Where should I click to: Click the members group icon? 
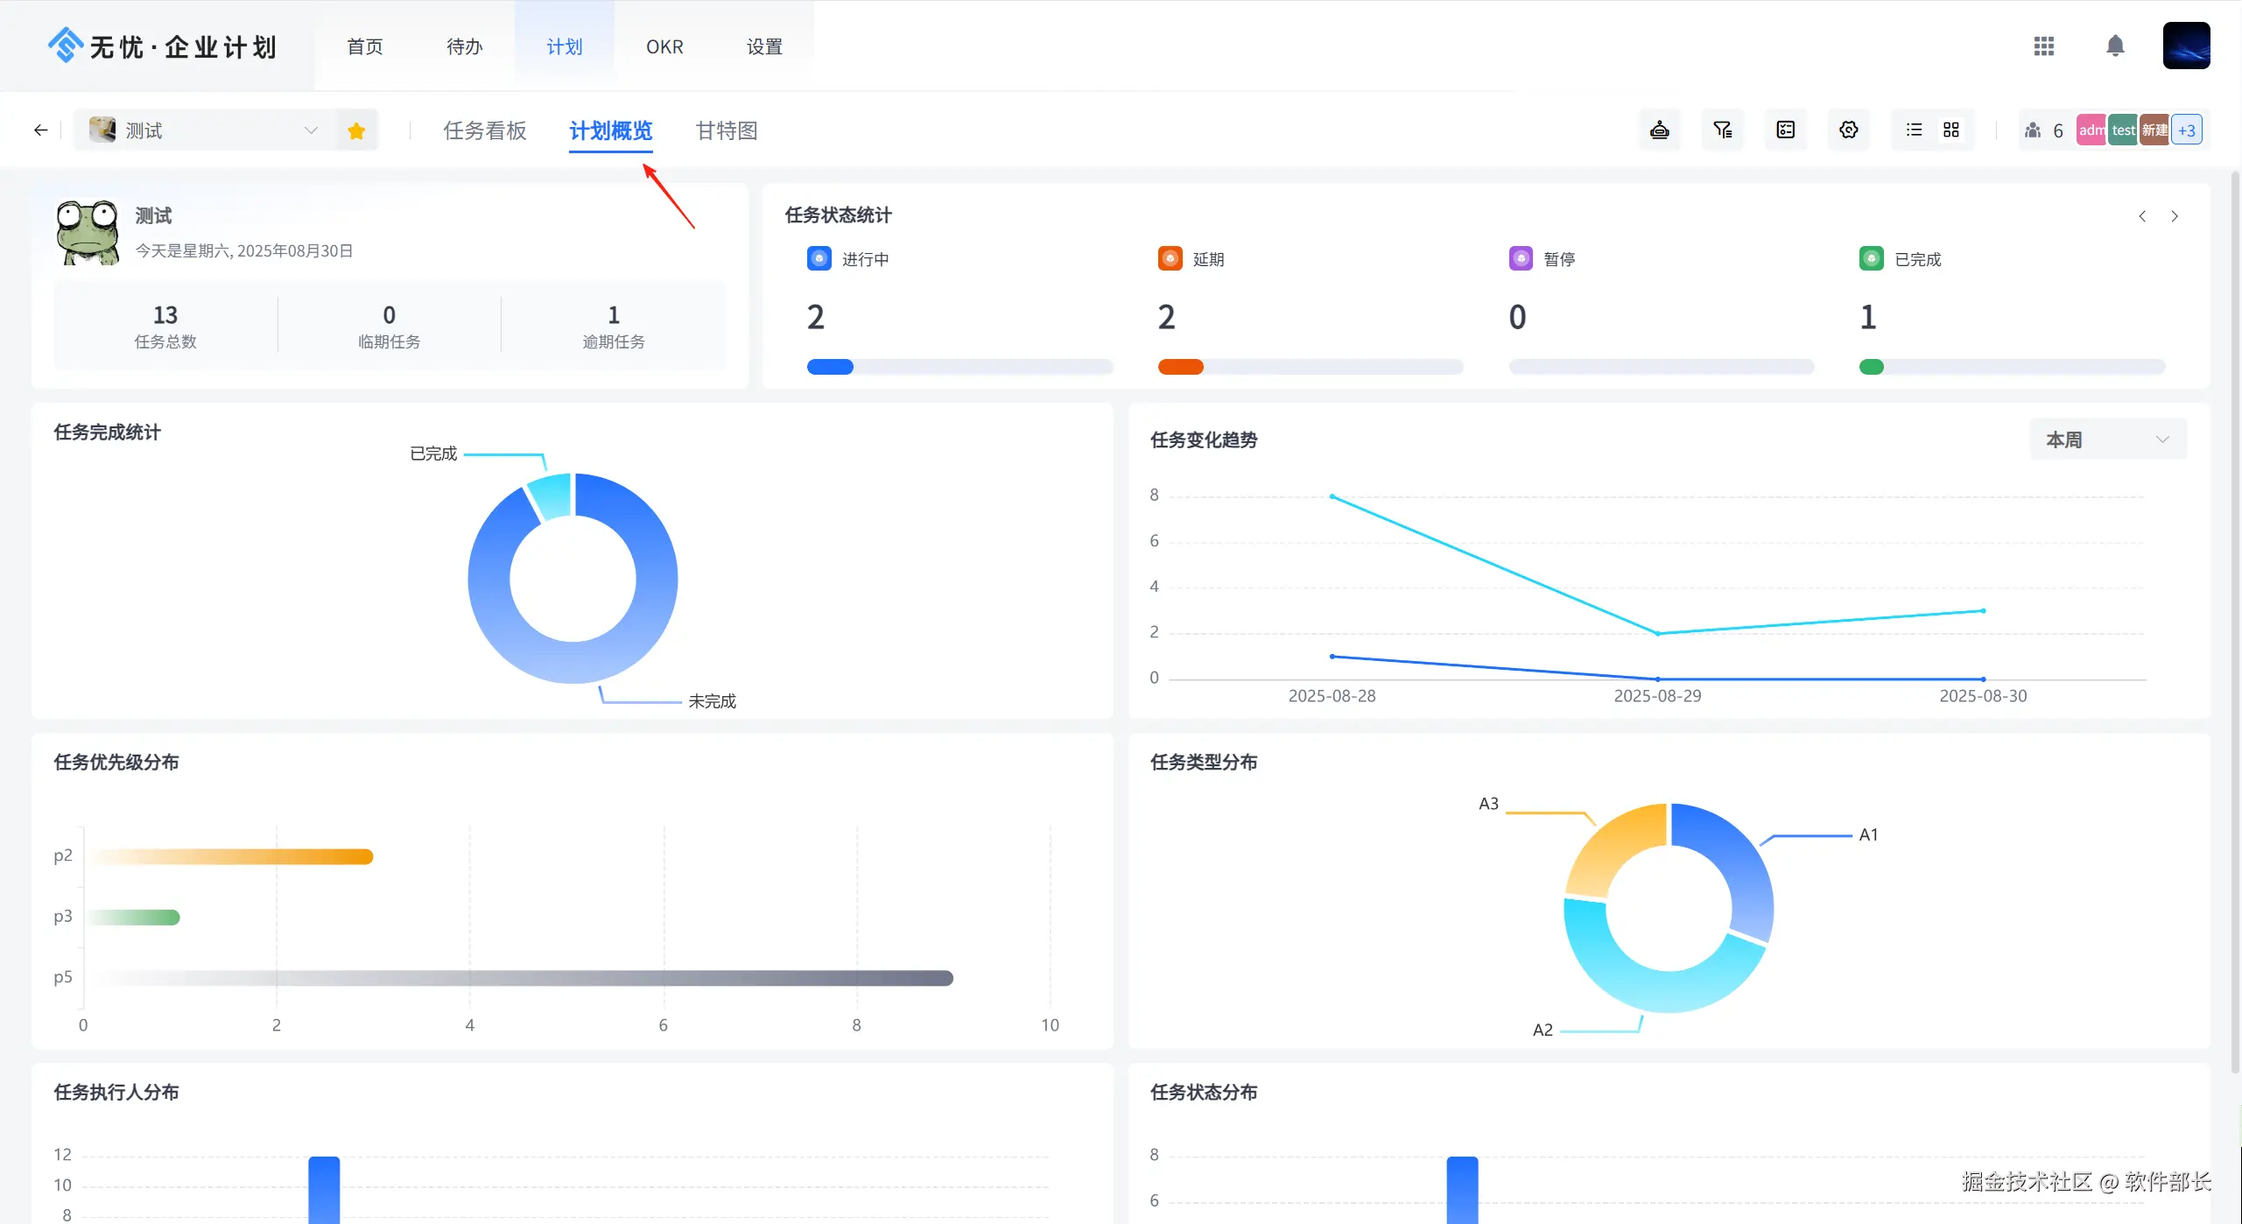click(2033, 130)
